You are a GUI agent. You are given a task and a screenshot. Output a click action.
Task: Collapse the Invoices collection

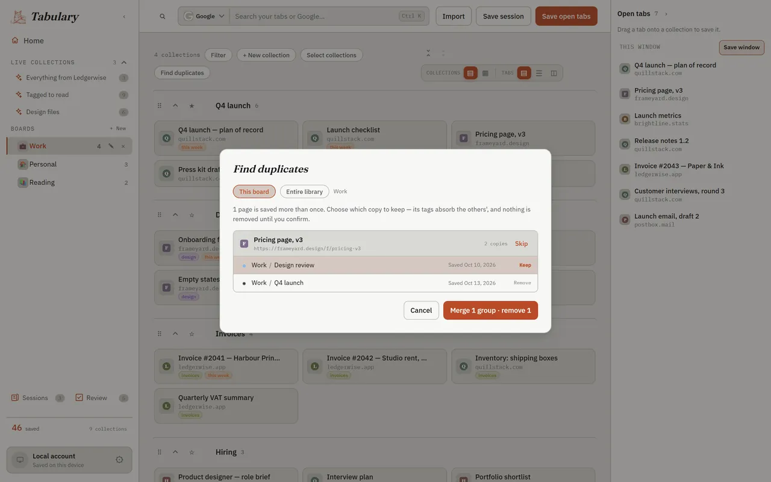coord(175,334)
